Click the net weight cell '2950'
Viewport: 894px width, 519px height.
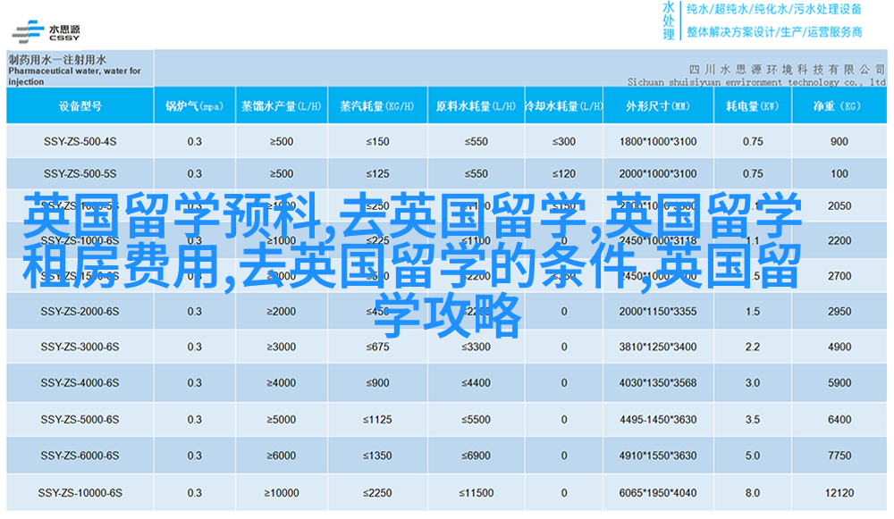839,312
